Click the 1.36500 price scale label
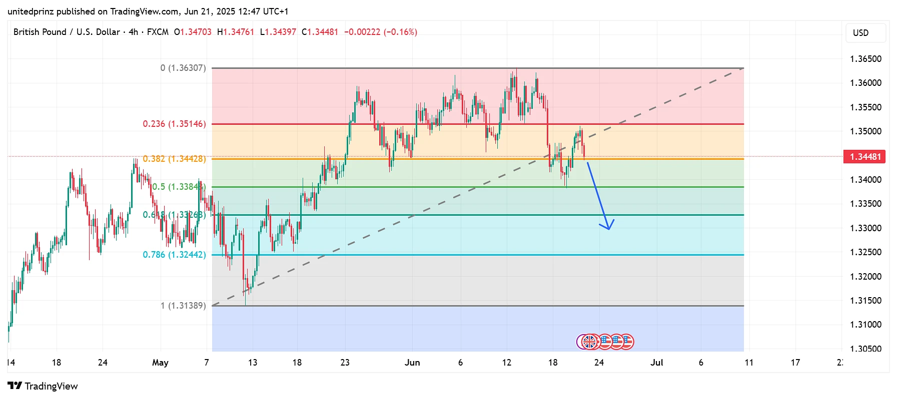This screenshot has width=897, height=399. 865,59
